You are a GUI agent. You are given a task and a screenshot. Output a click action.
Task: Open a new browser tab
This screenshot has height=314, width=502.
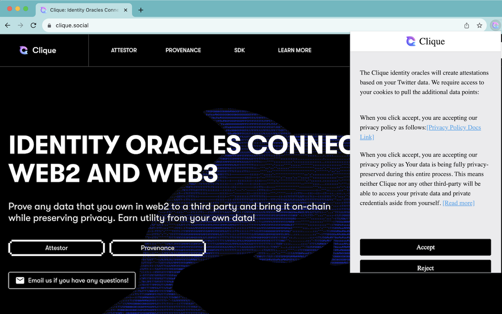(x=141, y=10)
